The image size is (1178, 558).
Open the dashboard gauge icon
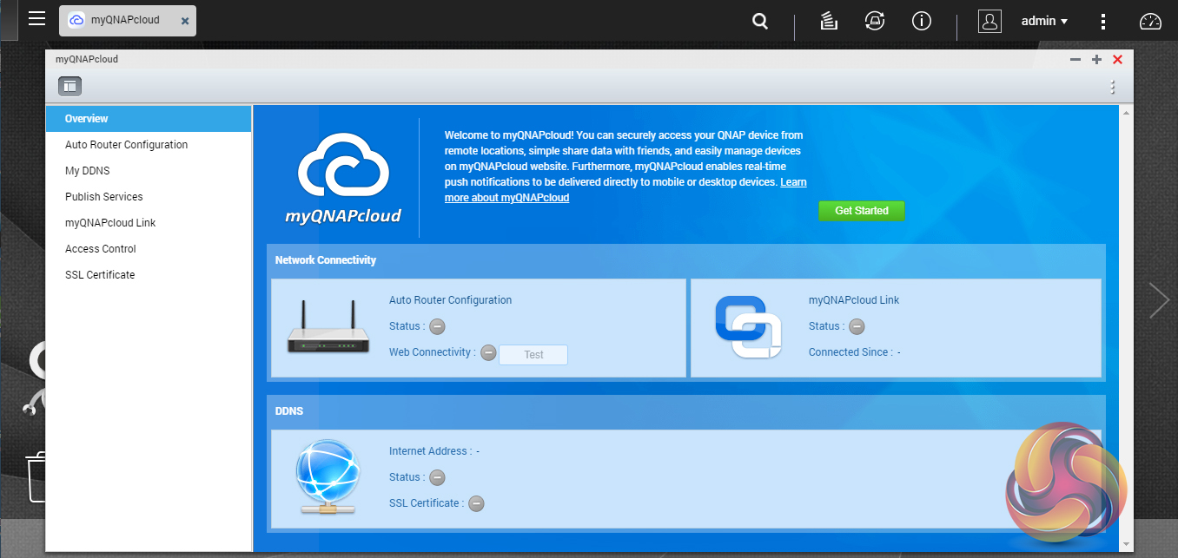(x=1150, y=22)
